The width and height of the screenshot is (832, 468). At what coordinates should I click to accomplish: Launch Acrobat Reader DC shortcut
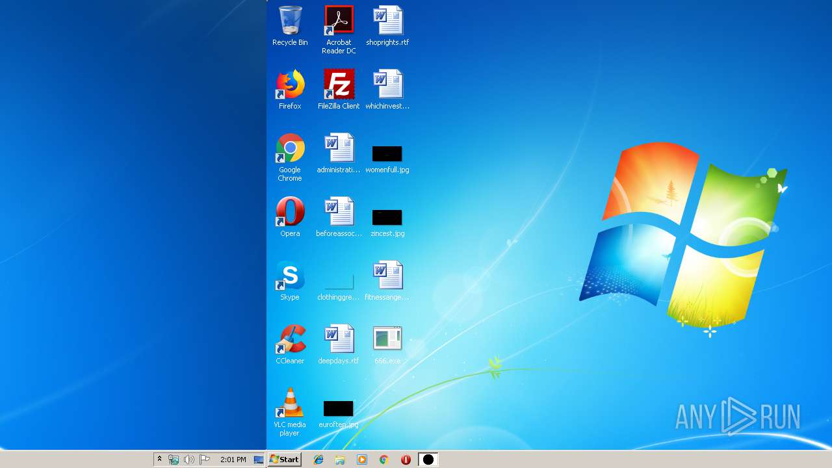tap(339, 30)
